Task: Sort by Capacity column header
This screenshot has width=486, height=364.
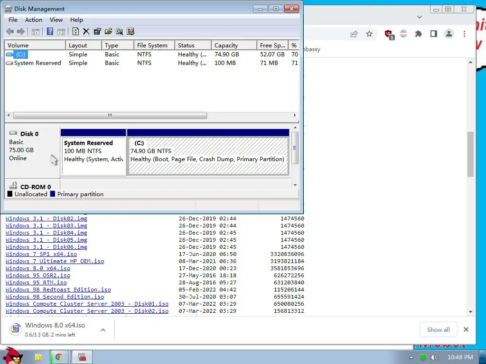Action: (x=234, y=45)
